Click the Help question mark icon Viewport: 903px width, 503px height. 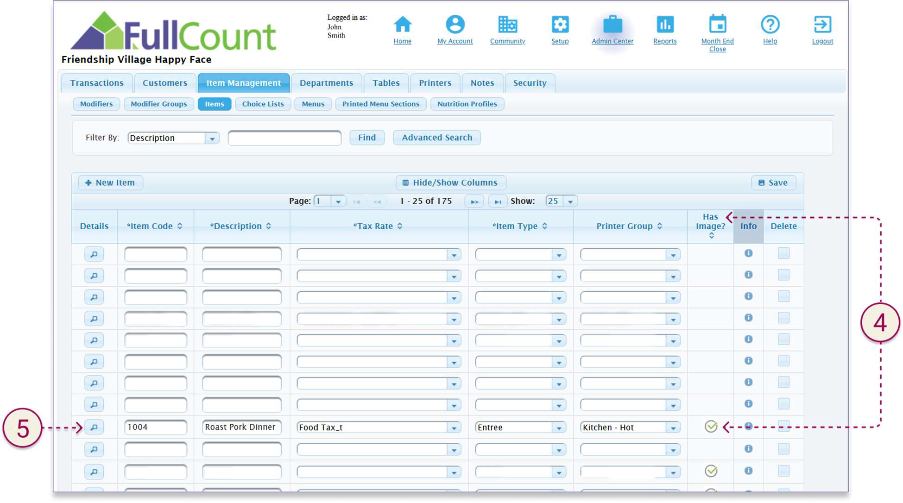[x=770, y=25]
